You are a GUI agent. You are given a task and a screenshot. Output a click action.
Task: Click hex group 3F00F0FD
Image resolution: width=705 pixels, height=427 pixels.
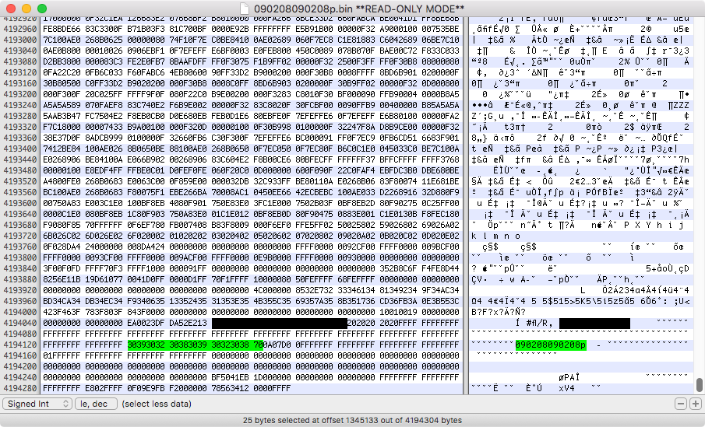(x=62, y=268)
